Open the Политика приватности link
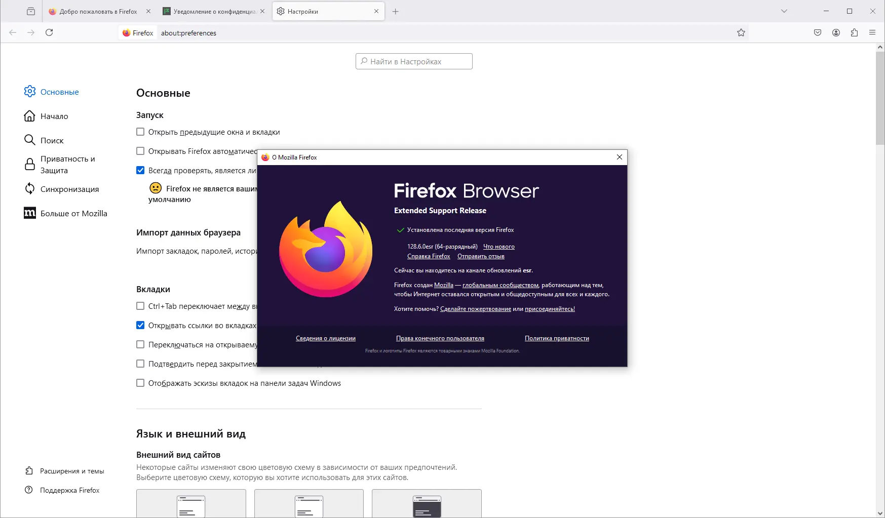This screenshot has height=518, width=885. (557, 338)
